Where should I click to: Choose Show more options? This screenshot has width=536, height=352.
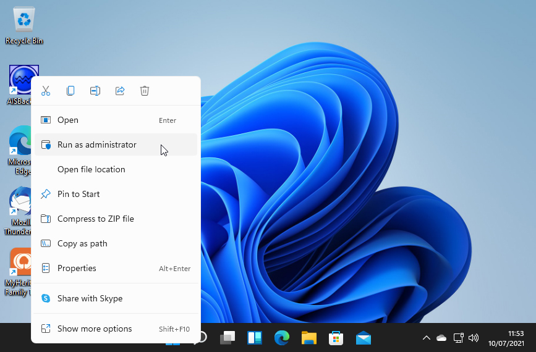116,329
